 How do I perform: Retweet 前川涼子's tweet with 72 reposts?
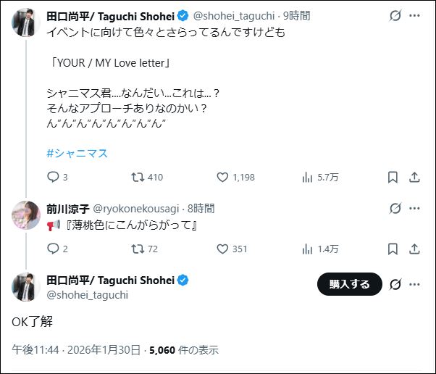tap(137, 249)
